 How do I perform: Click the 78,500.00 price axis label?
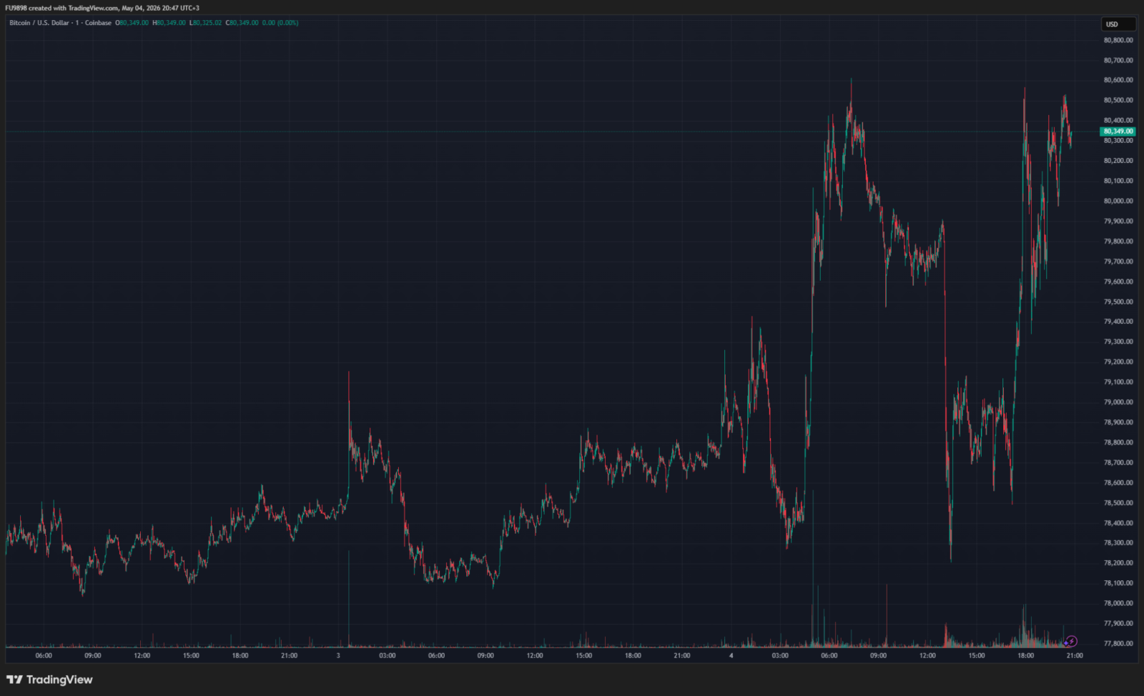[x=1118, y=503]
